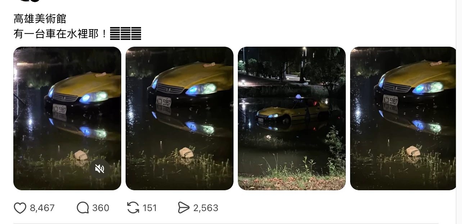This screenshot has width=462, height=224.
Task: Open replies via the comment bubble icon
Action: [83, 208]
